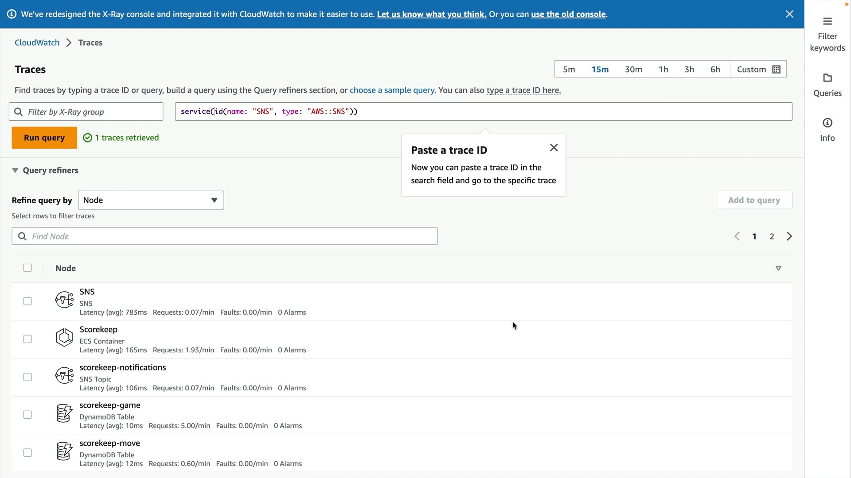The width and height of the screenshot is (851, 478).
Task: Toggle the select-all Node header checkbox
Action: click(27, 268)
